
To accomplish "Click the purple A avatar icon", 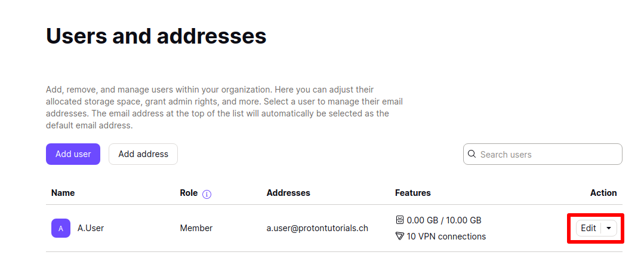I will coord(61,228).
